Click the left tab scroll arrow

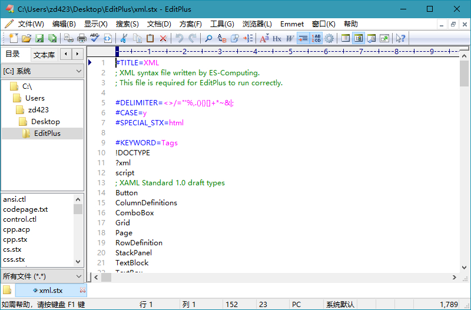pos(66,54)
